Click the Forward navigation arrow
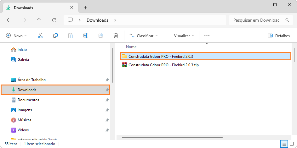297x148 pixels. coord(24,20)
